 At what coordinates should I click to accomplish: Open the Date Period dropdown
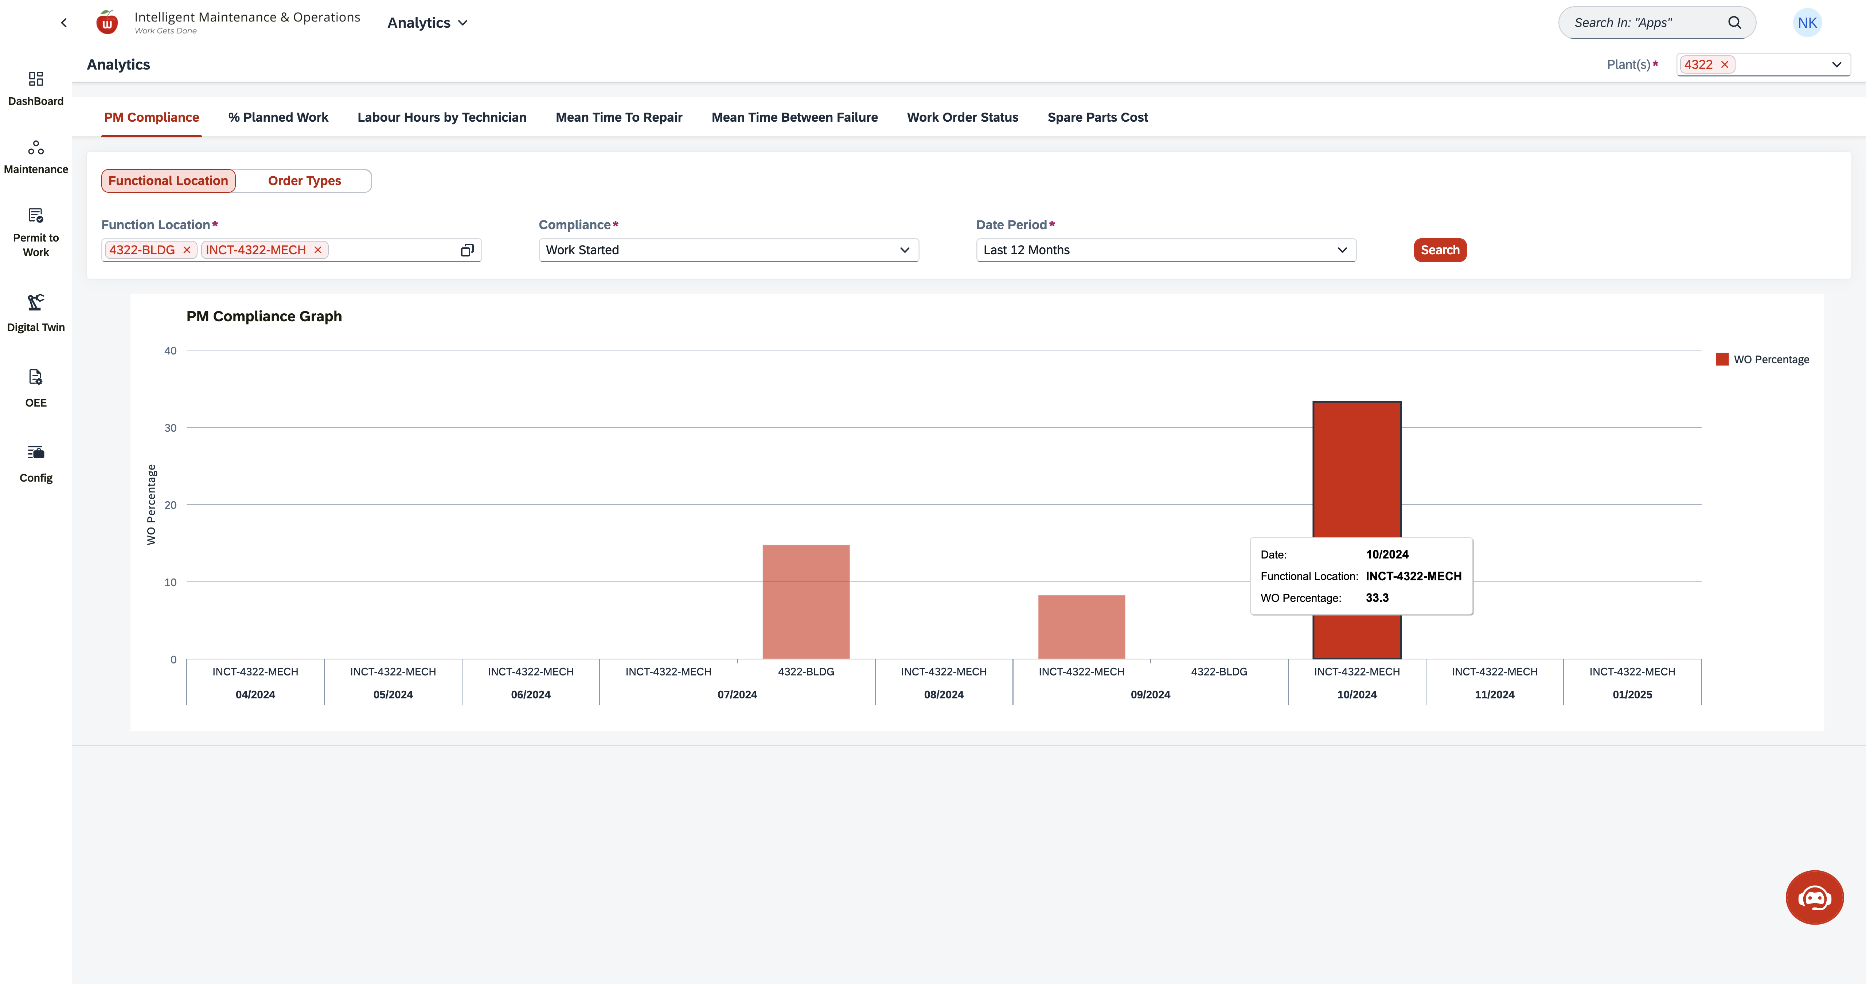click(x=1166, y=250)
